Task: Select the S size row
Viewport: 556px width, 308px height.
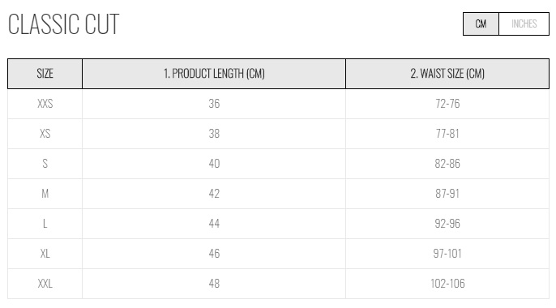Action: (278, 164)
